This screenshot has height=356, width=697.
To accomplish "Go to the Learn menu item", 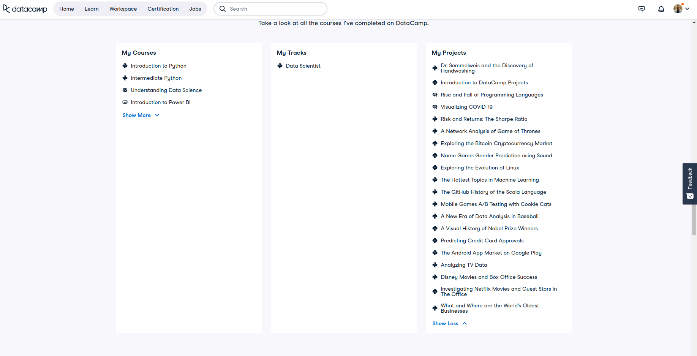I will click(x=92, y=9).
